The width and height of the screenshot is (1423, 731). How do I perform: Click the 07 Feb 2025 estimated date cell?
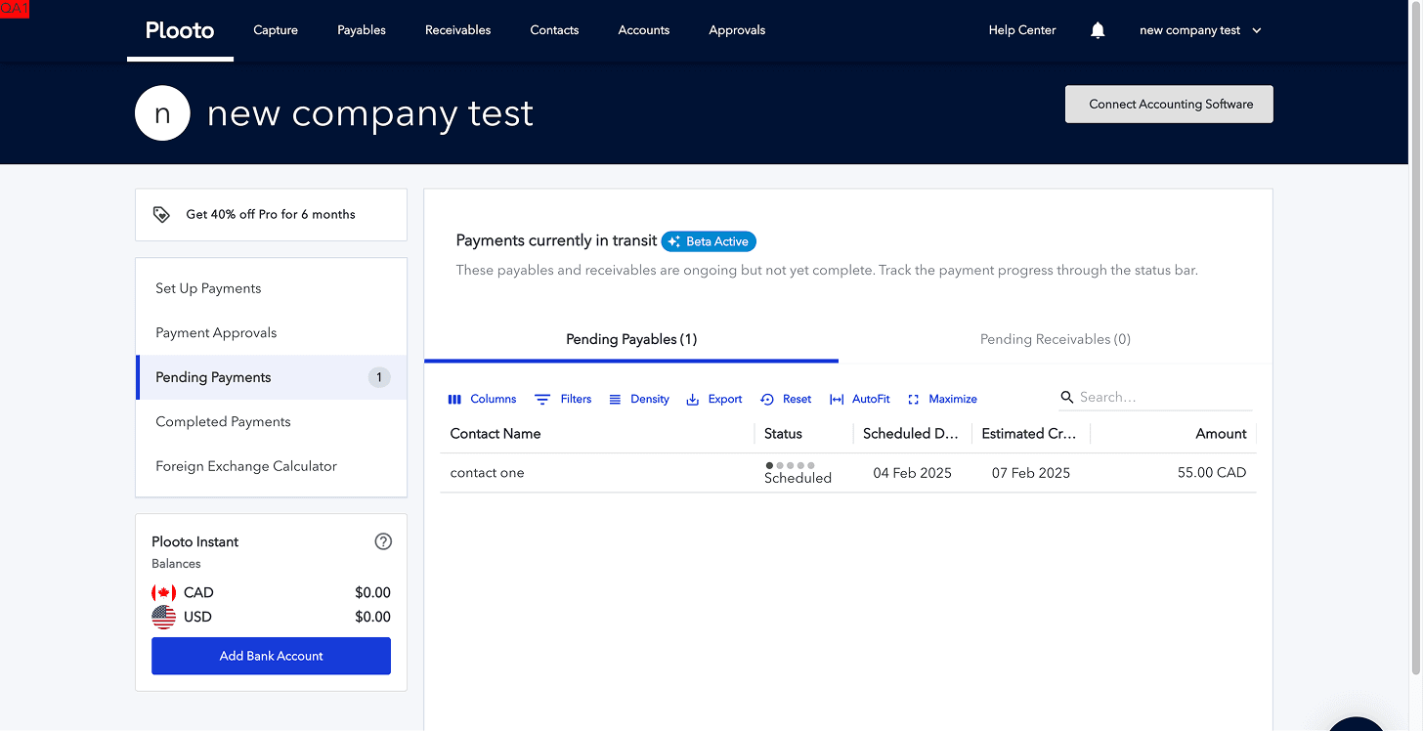pos(1031,473)
